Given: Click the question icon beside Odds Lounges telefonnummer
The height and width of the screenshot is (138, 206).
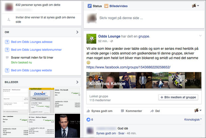Looking at the screenshot, I should click(7, 50).
